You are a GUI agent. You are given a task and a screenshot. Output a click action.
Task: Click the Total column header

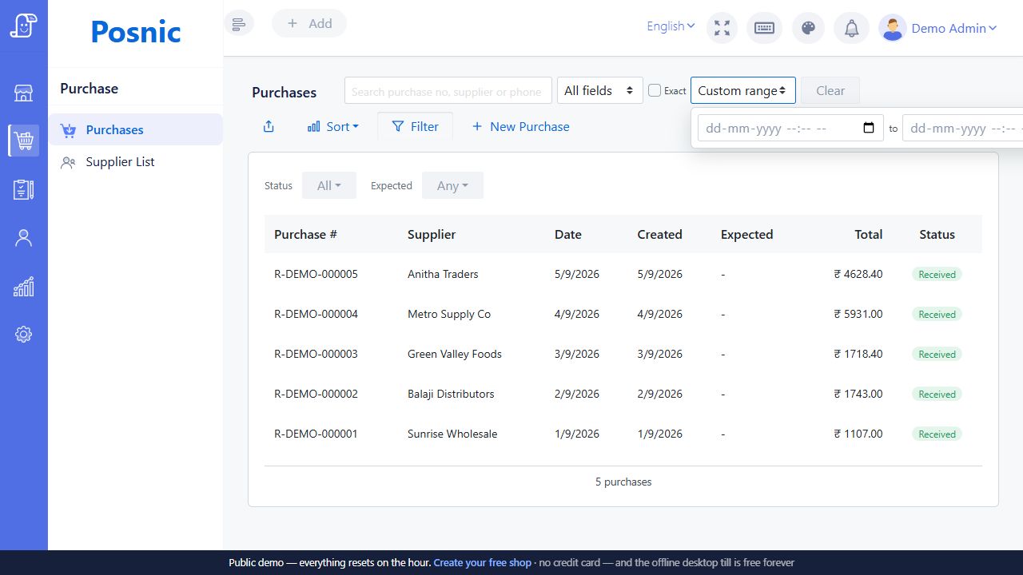(868, 234)
